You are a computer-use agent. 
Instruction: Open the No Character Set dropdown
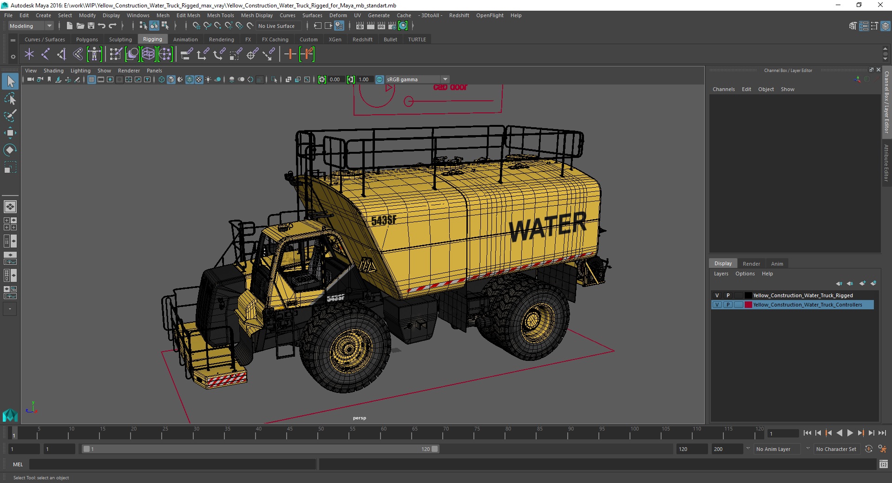[x=836, y=449]
